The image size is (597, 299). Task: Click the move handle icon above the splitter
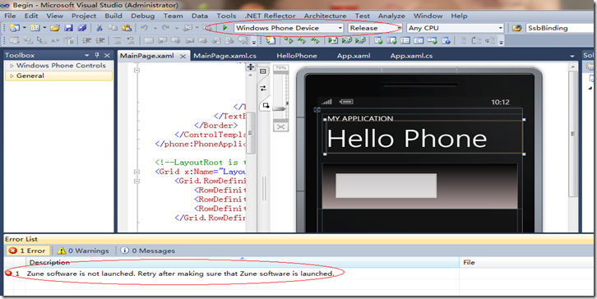pos(251,67)
